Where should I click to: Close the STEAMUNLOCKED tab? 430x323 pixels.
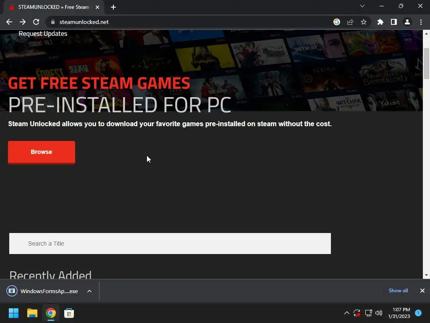point(97,7)
